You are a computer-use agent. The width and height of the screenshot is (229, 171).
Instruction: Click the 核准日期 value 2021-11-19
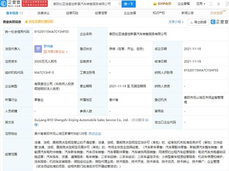click(x=192, y=61)
